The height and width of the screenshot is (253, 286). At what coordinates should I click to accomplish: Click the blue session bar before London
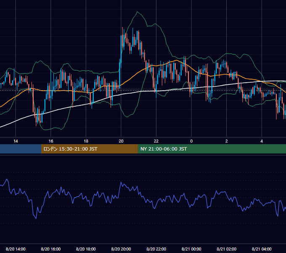point(21,149)
